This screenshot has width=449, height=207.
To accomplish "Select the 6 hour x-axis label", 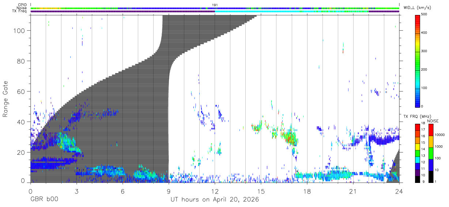I will [x=122, y=191].
